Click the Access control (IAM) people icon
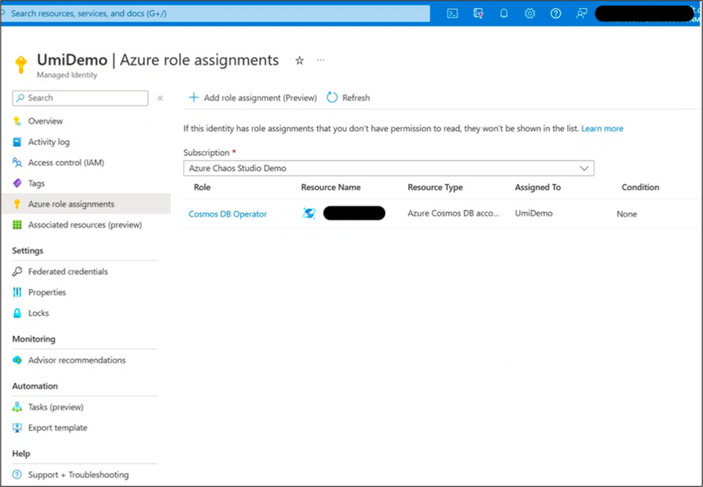 [x=17, y=162]
